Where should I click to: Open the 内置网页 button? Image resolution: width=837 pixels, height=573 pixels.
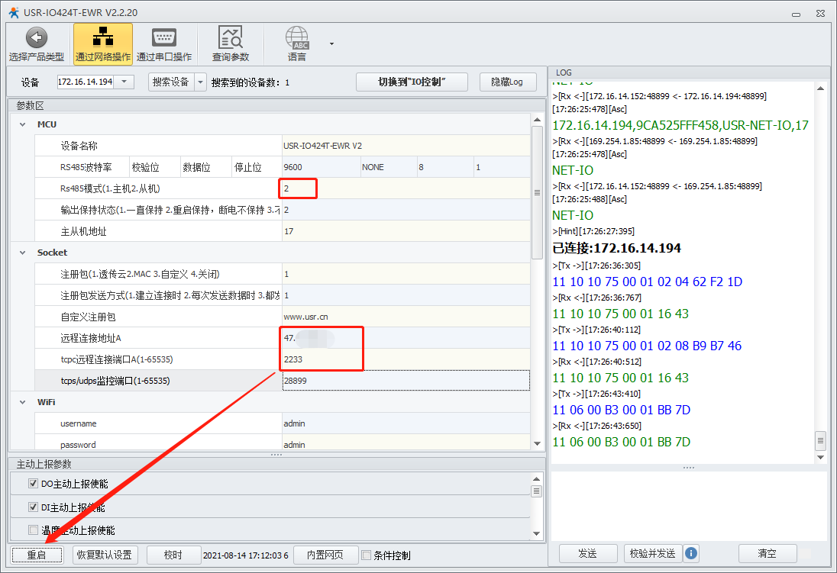click(325, 555)
